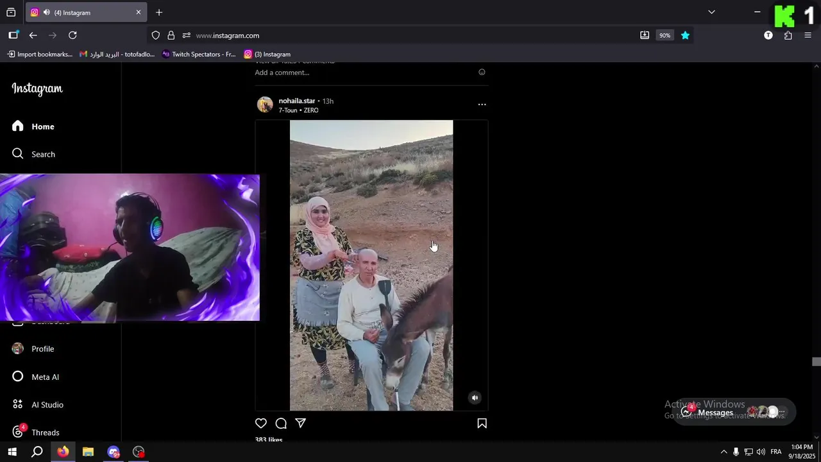Screen dimensions: 821x462
Task: Open the volume control in system tray
Action: pos(761,452)
